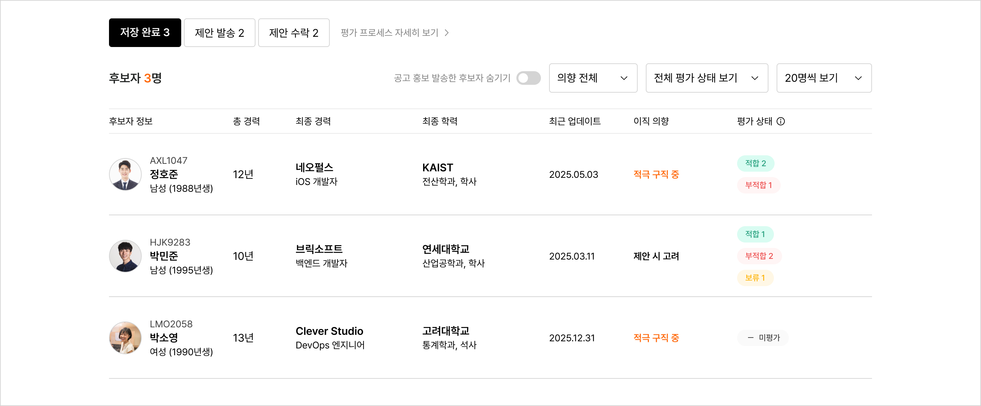This screenshot has height=406, width=981.
Task: Select the 저장 완료 3 tab
Action: 145,33
